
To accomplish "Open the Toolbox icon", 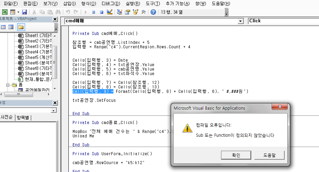I will click(x=144, y=12).
